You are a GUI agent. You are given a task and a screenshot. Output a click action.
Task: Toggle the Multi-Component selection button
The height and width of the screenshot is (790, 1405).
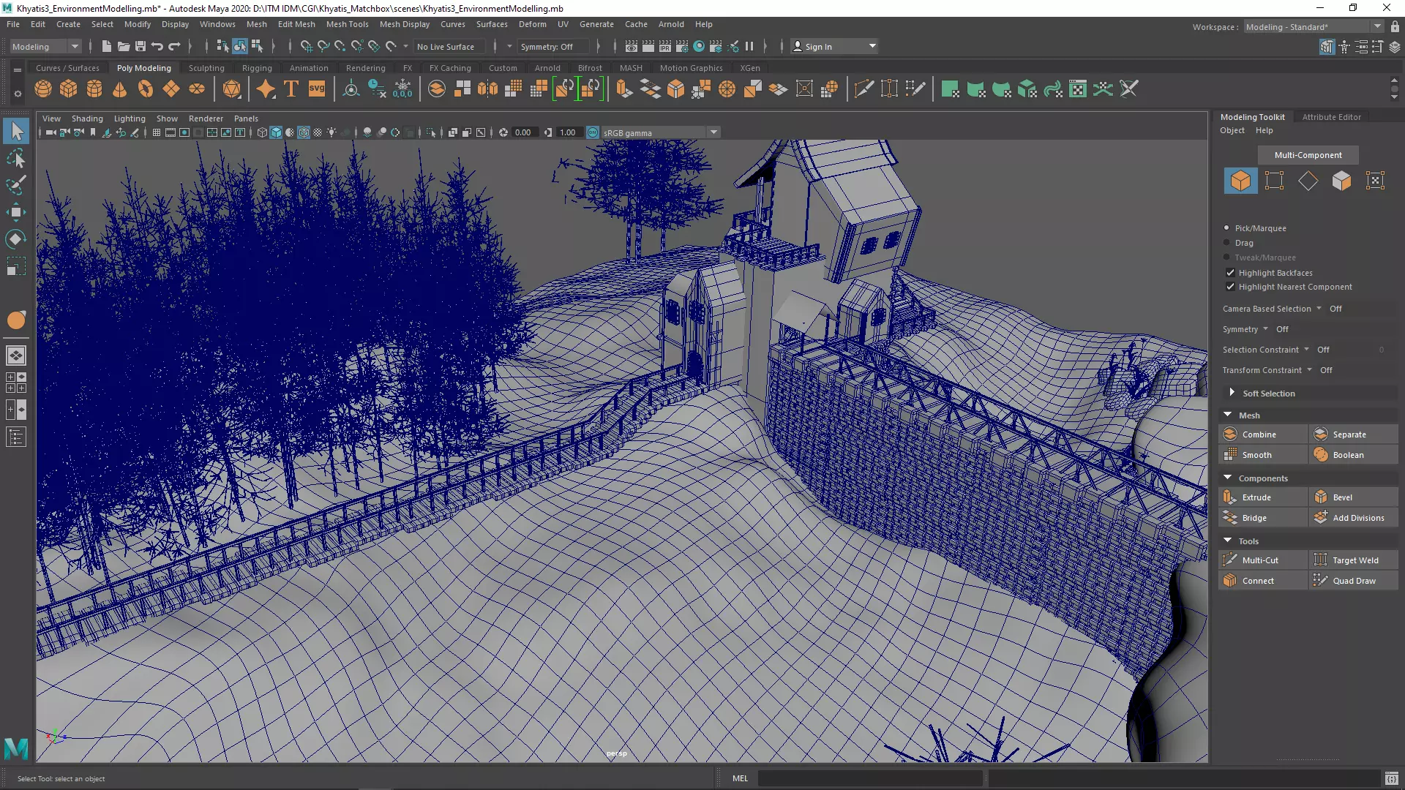tap(1308, 155)
